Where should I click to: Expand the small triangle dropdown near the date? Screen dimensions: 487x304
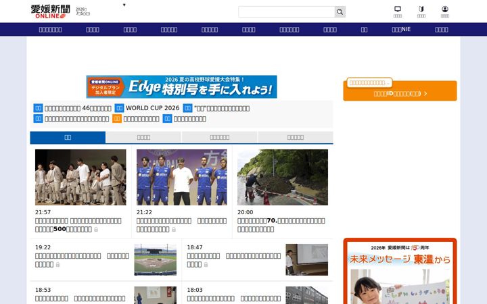click(124, 5)
